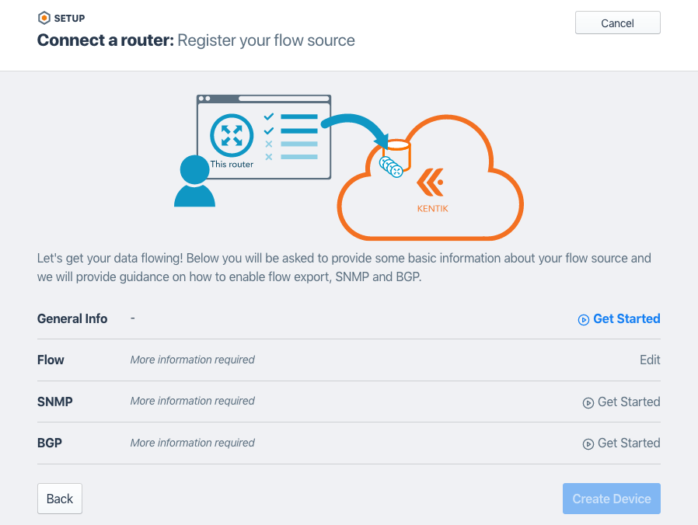Screen dimensions: 698x525
Task: Click the Cancel button
Action: point(617,23)
